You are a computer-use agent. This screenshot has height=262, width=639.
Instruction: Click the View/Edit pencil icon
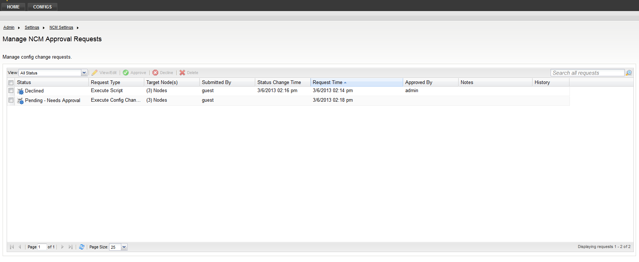tap(95, 73)
